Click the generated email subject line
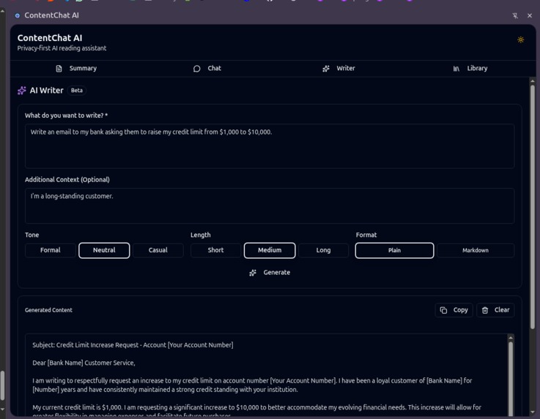The image size is (540, 419). 133,345
